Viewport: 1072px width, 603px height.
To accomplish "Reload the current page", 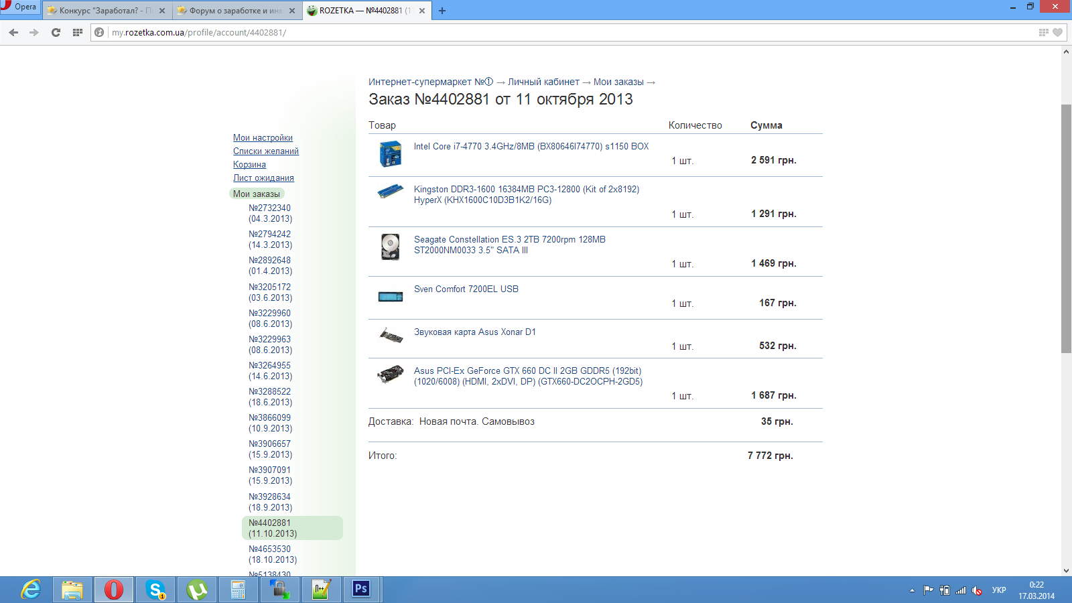I will [56, 32].
